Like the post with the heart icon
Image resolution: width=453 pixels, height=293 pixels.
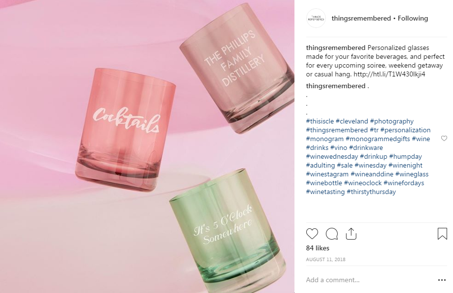312,234
